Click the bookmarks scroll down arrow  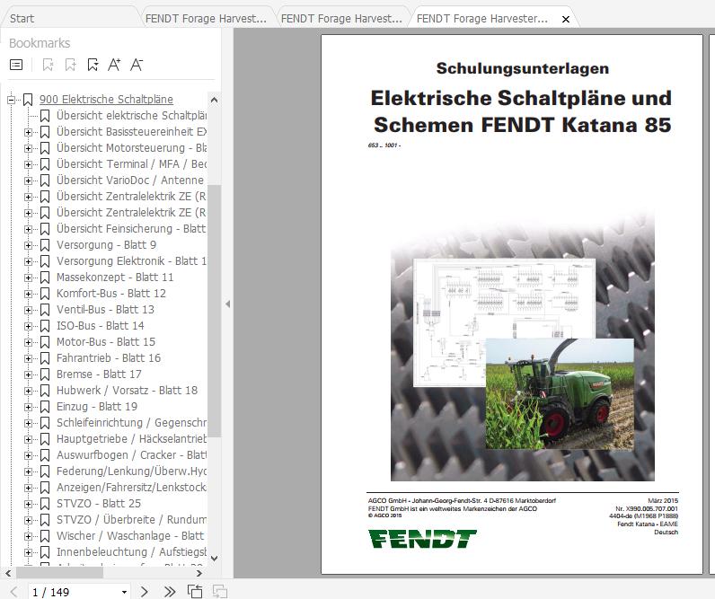coord(215,559)
